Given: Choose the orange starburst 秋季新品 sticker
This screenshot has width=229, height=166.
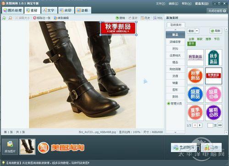Looking at the screenshot, I should [196, 76].
